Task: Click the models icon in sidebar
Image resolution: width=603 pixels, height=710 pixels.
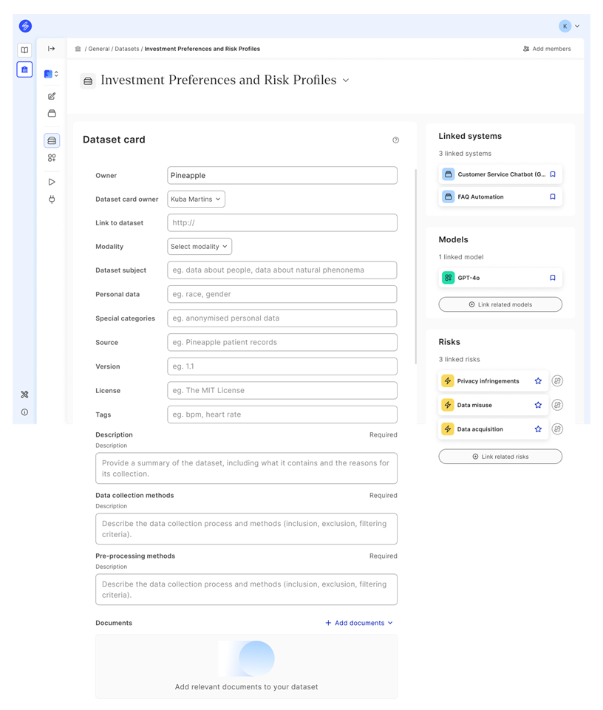Action: pos(52,158)
